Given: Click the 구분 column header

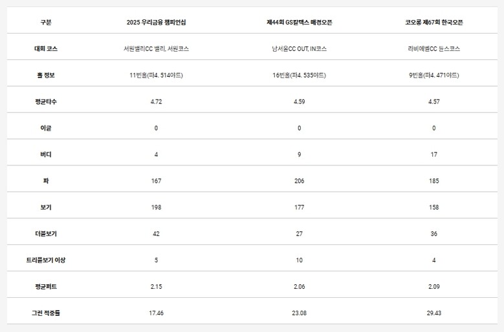Looking at the screenshot, I should 45,23.
